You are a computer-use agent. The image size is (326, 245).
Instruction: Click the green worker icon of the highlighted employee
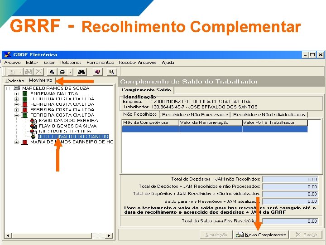tap(33, 137)
